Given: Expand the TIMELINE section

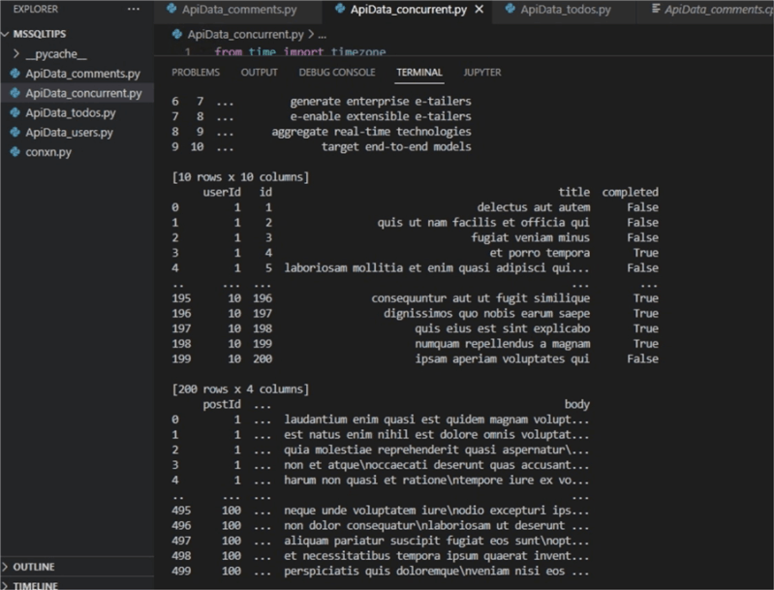Looking at the screenshot, I should (x=5, y=585).
